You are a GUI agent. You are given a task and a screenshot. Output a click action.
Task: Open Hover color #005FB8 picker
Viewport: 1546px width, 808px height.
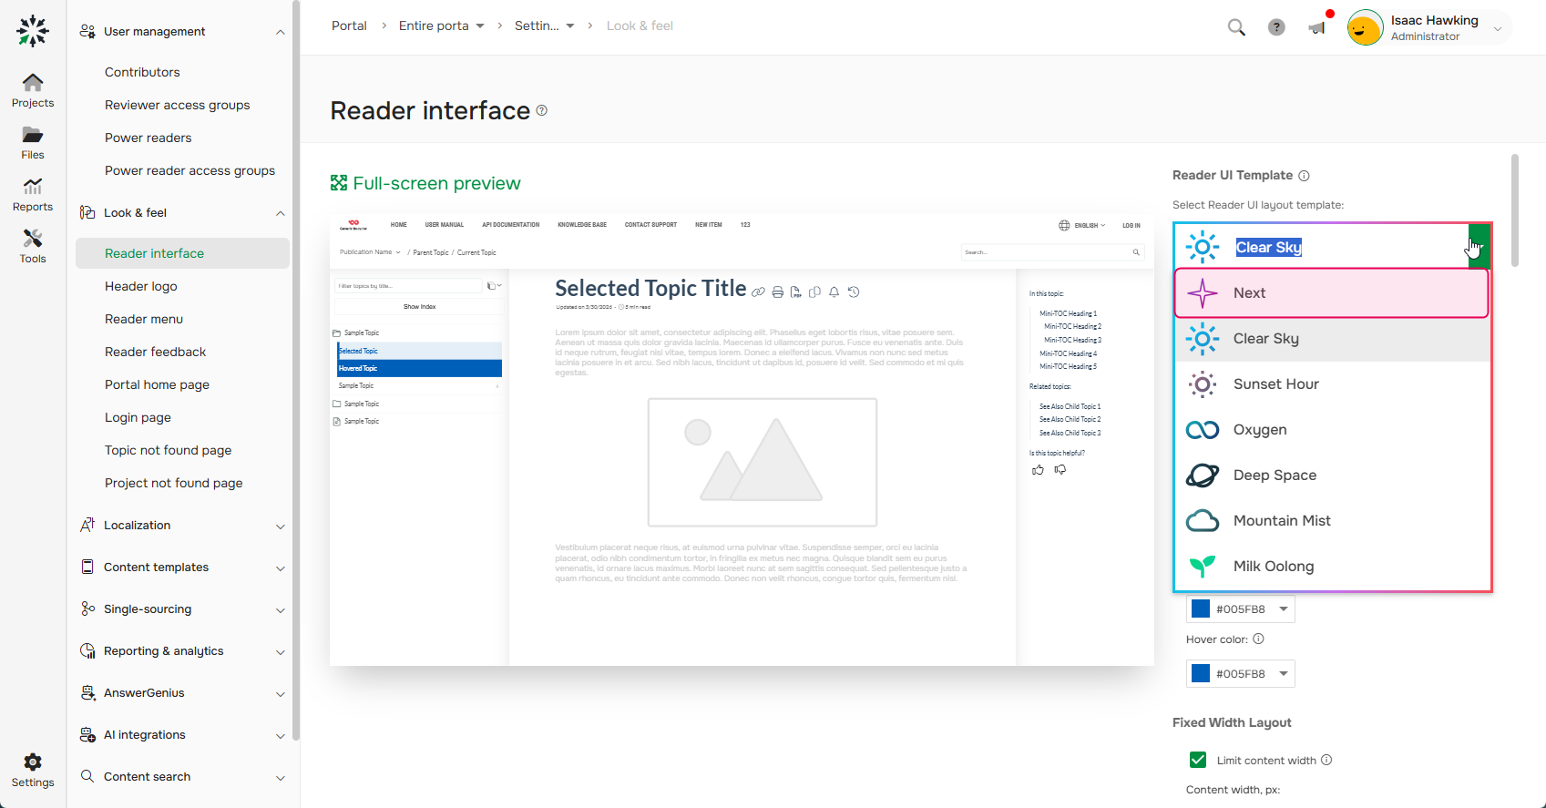1240,673
